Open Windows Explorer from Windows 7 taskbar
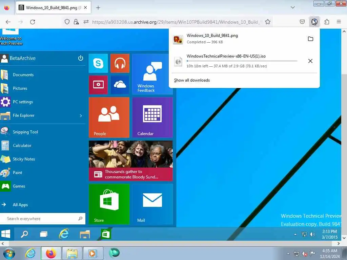Viewport: 347px width, 260px height. tap(72, 253)
